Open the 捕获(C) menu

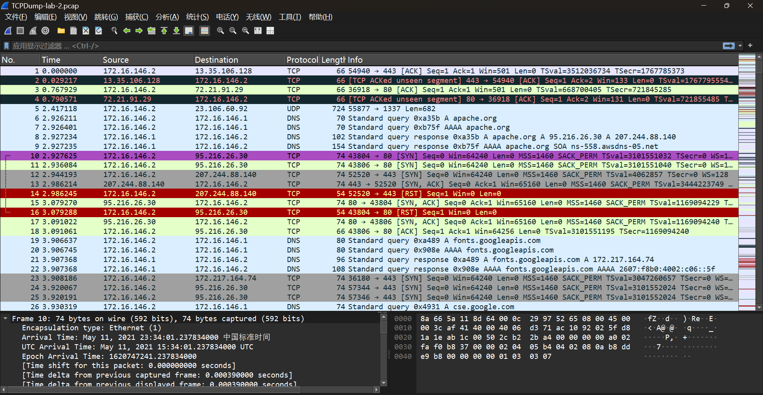point(137,17)
